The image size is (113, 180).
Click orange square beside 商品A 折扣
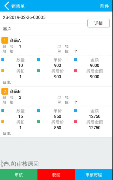[3, 71]
